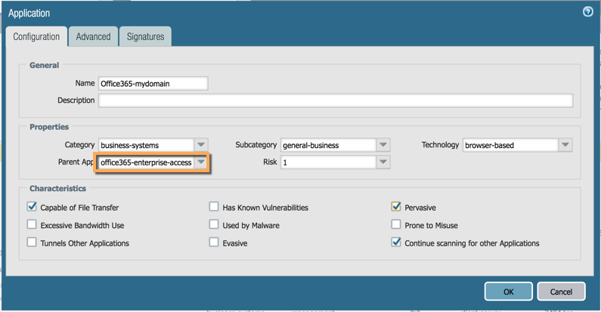Switch to the Advanced tab
Image resolution: width=601 pixels, height=312 pixels.
coord(93,36)
